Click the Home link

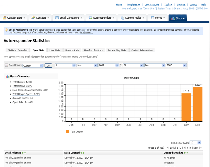(x=119, y=4)
